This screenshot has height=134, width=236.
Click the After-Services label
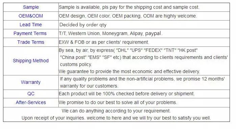click(31, 102)
